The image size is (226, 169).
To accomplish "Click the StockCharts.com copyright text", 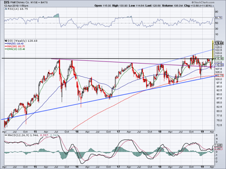I will tap(203, 3).
